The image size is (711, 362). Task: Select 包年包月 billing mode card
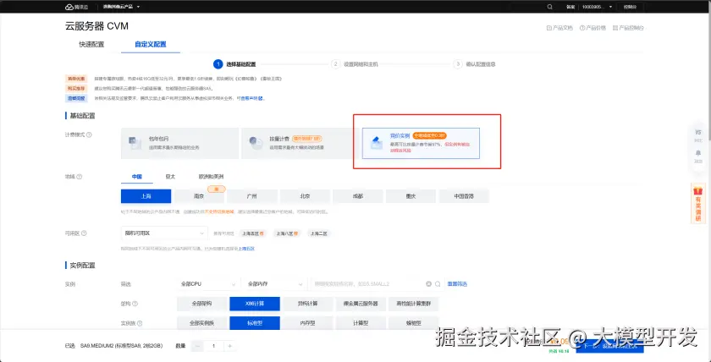(179, 143)
